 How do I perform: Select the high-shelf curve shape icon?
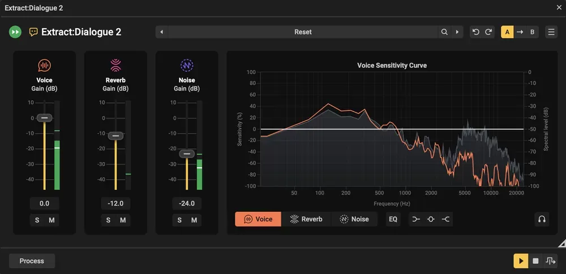445,219
